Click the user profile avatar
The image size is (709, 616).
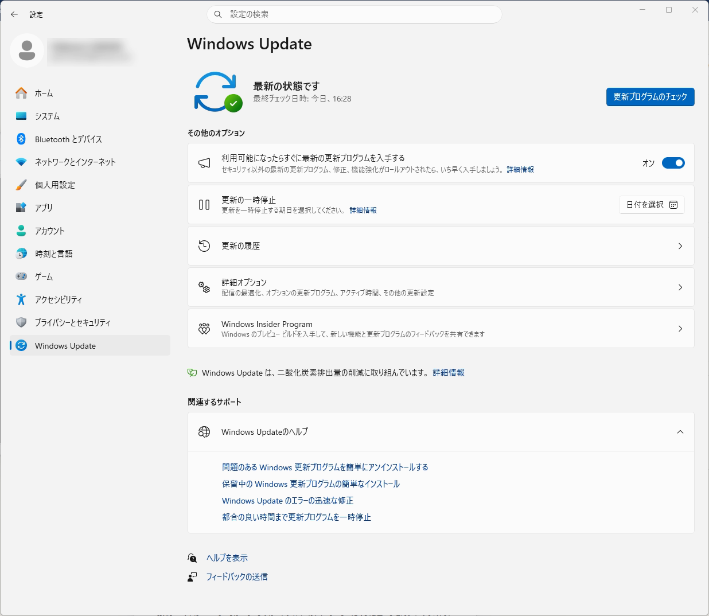[27, 50]
